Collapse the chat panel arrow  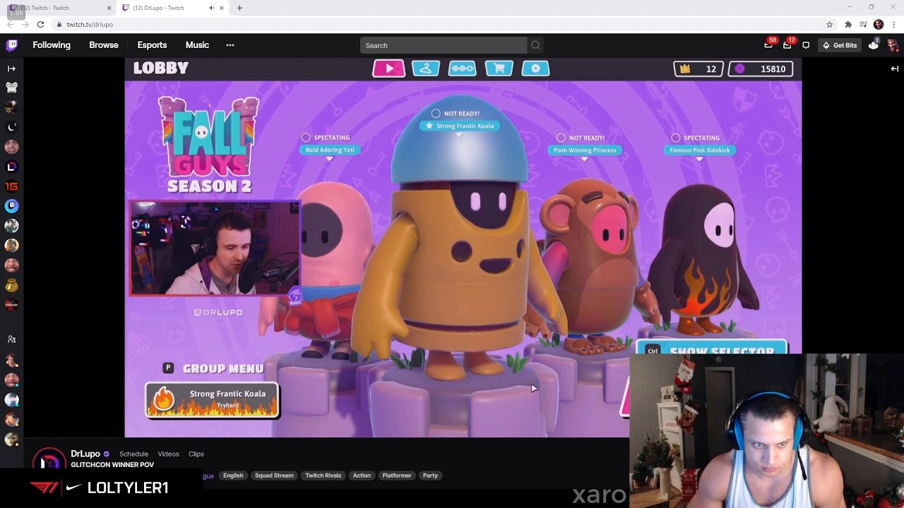(894, 68)
